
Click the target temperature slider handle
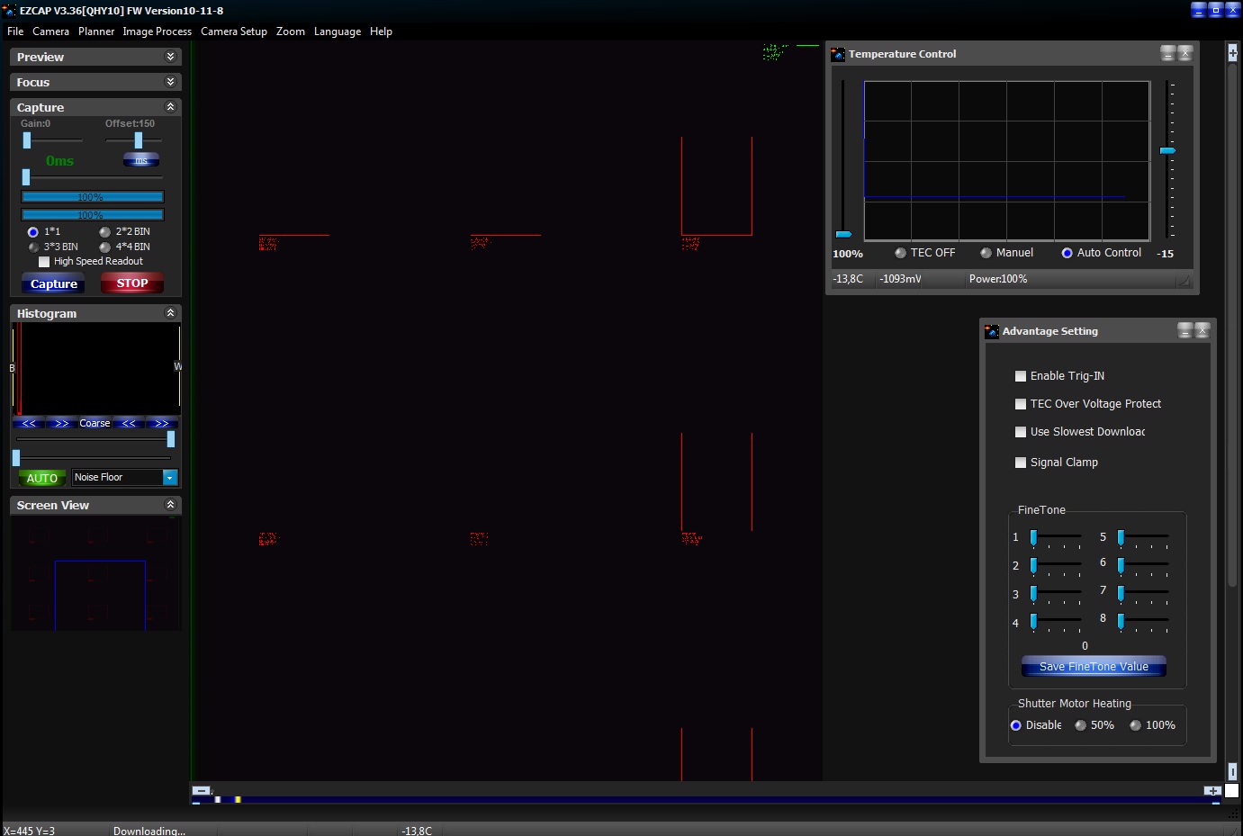(x=1167, y=150)
